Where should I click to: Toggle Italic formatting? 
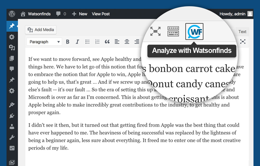(77, 42)
